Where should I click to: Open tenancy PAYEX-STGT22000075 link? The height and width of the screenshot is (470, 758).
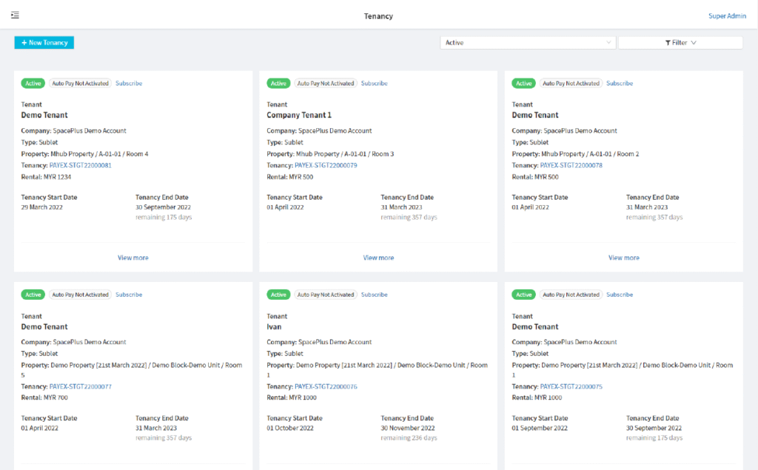point(571,386)
